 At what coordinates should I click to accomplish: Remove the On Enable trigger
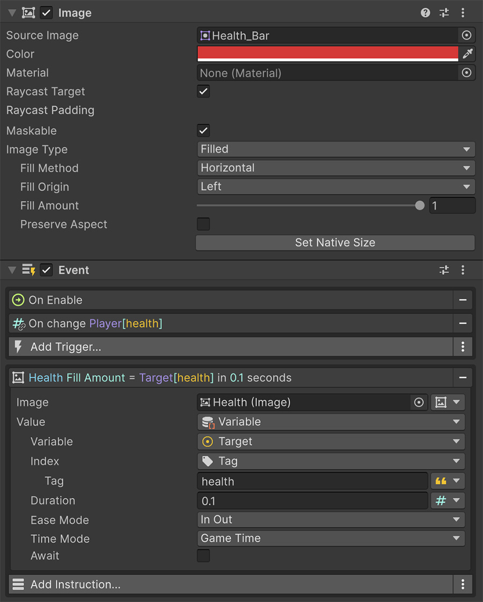pyautogui.click(x=463, y=300)
